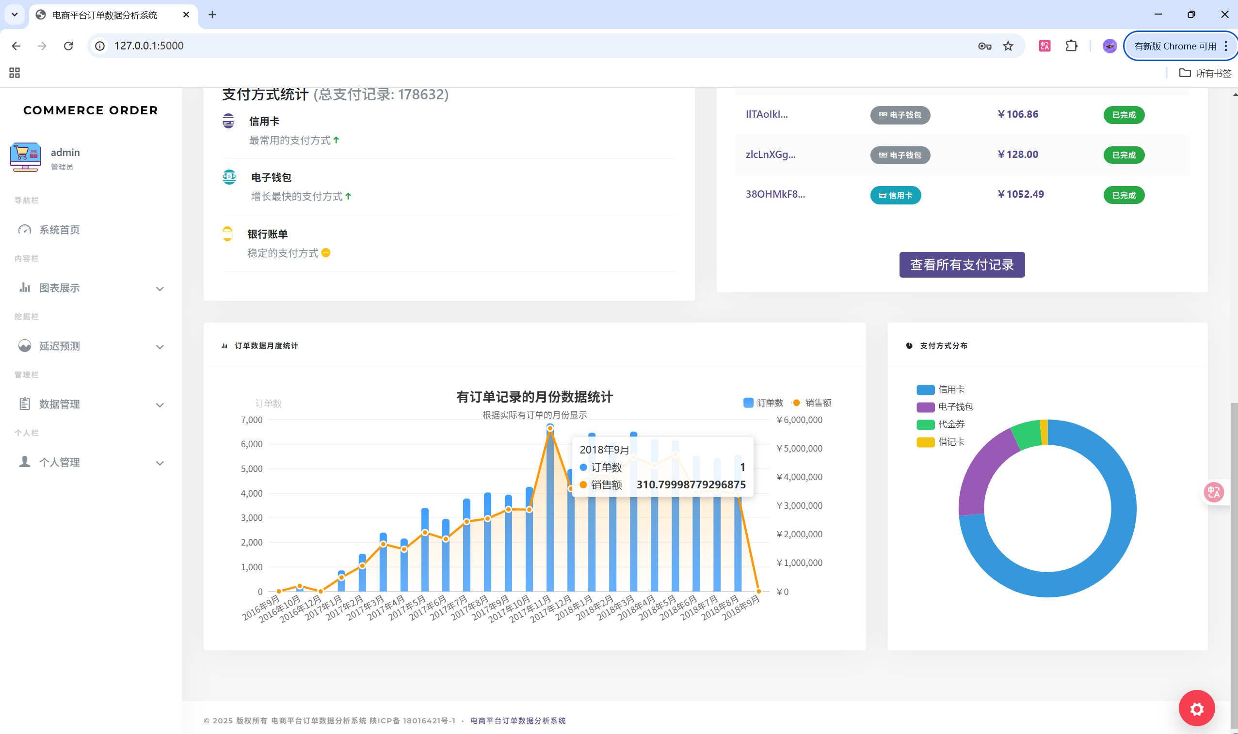Screen dimensions: 1238x734
Task: Click the red settings gear floating button
Action: (x=1196, y=708)
